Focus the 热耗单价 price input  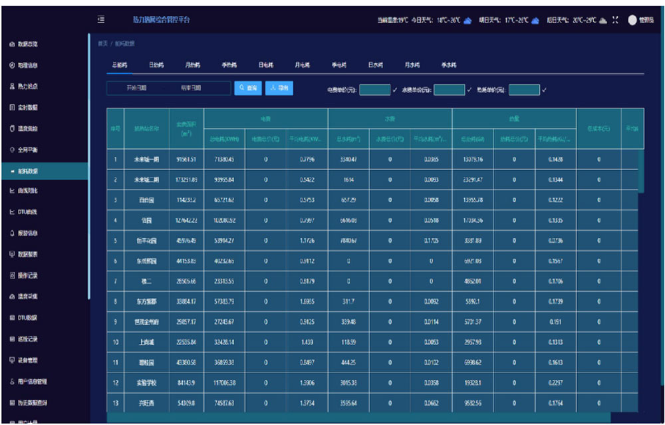point(524,90)
